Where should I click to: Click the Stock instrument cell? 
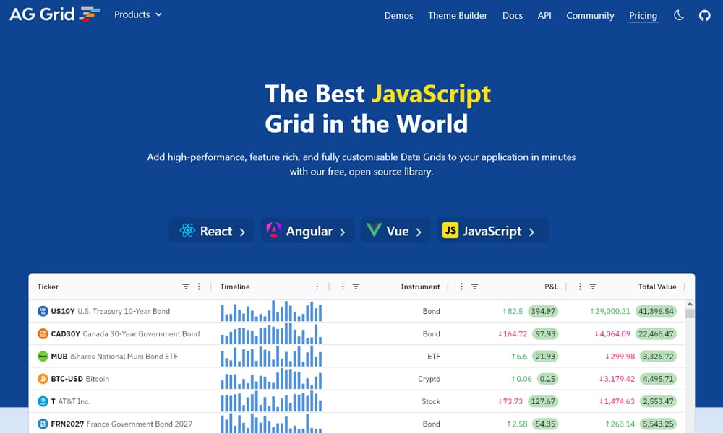click(x=431, y=401)
